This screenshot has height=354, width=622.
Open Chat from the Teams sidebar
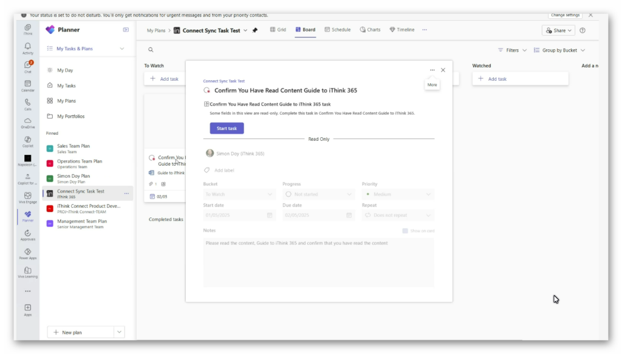(28, 67)
